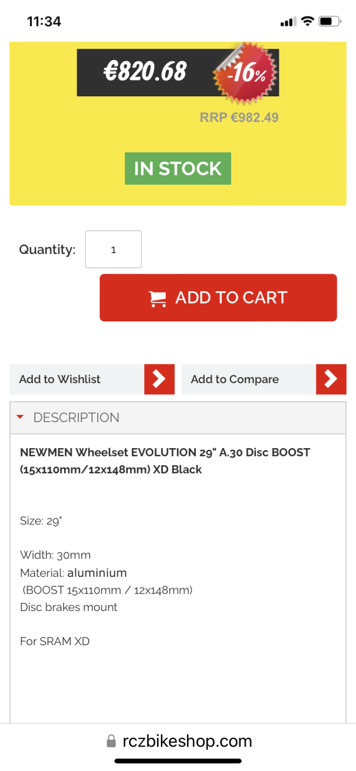Tap the NEWMEN Wheelset EVOLUTION product title
The width and height of the screenshot is (356, 771).
click(x=165, y=461)
